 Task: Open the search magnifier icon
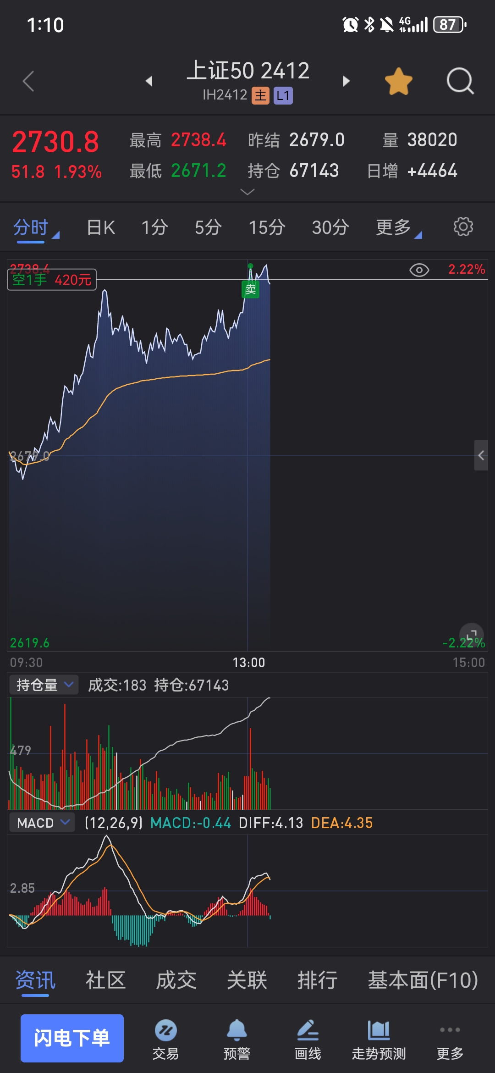[460, 82]
